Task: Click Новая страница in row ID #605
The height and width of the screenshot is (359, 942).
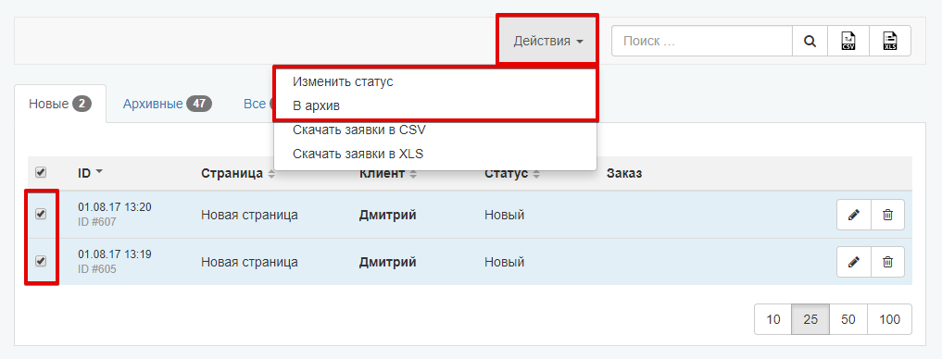Action: click(x=249, y=263)
